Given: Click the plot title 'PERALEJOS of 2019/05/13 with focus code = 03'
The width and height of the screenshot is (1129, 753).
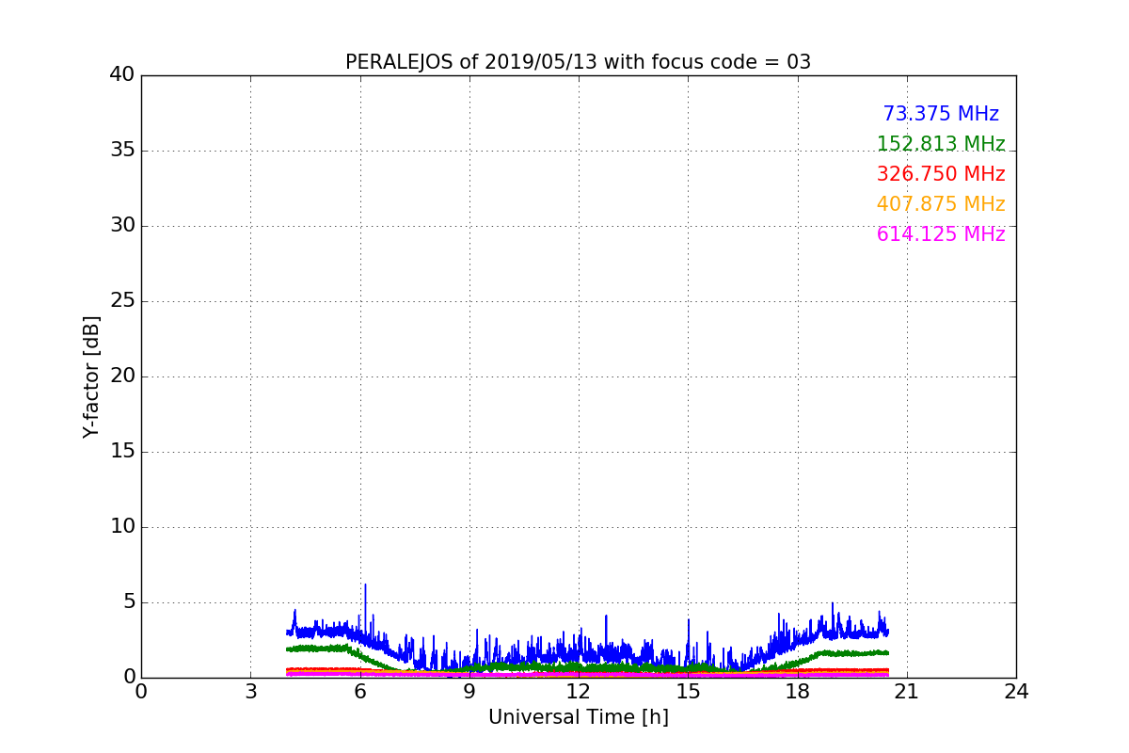Looking at the screenshot, I should pyautogui.click(x=578, y=62).
